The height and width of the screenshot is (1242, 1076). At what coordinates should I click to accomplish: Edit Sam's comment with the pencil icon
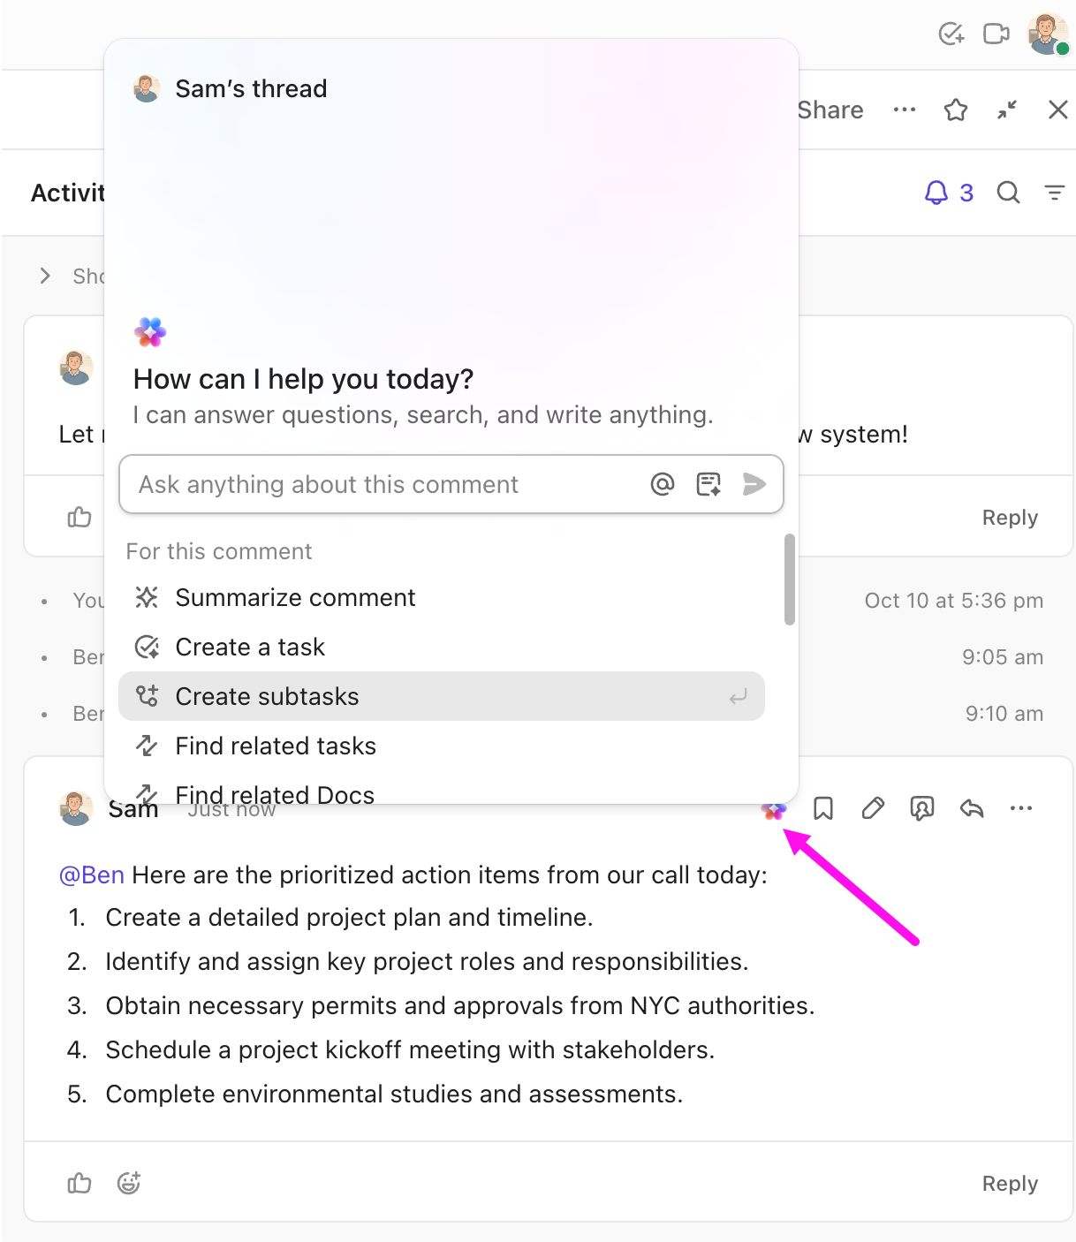pyautogui.click(x=872, y=808)
